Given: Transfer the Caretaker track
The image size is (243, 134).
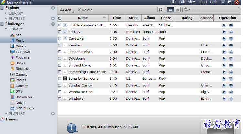Looking at the screenshot, I should [231, 38].
